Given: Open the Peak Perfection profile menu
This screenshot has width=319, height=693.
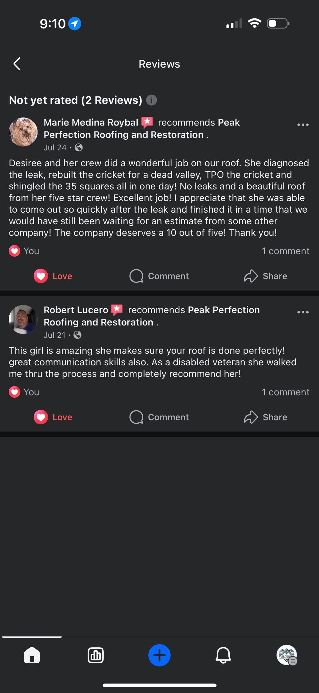Looking at the screenshot, I should point(287,655).
